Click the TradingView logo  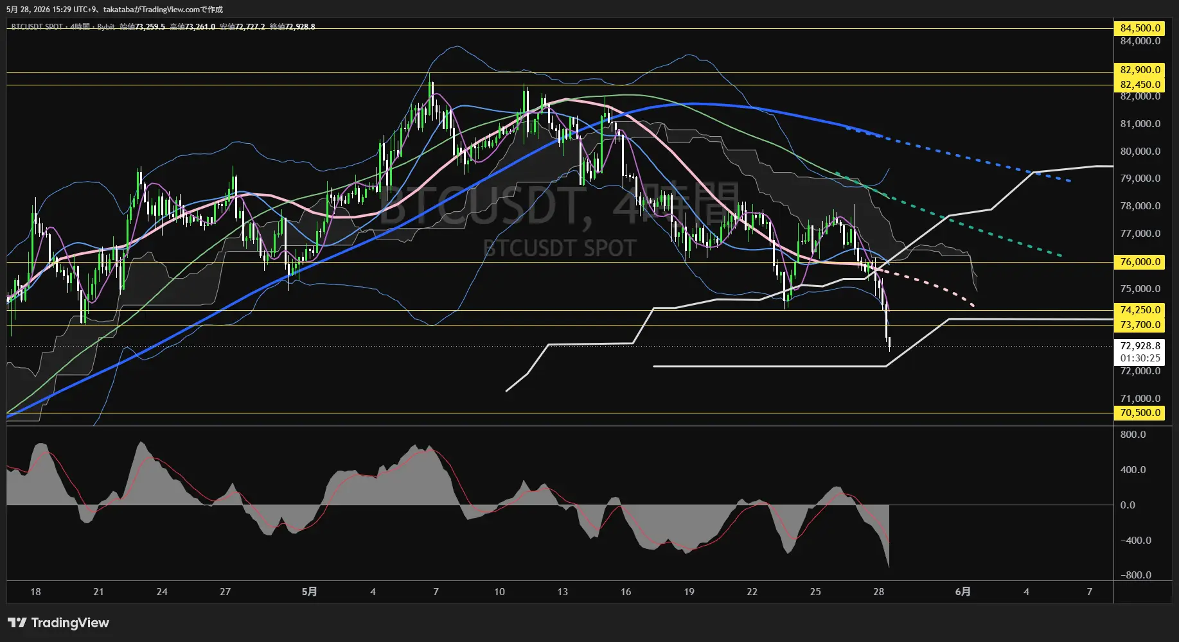click(x=58, y=623)
